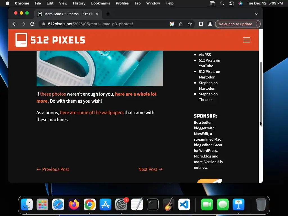Open Keynote from the Dock

(x=238, y=204)
